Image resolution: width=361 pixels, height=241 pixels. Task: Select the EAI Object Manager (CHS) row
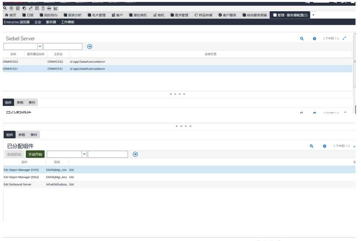[x=180, y=170]
